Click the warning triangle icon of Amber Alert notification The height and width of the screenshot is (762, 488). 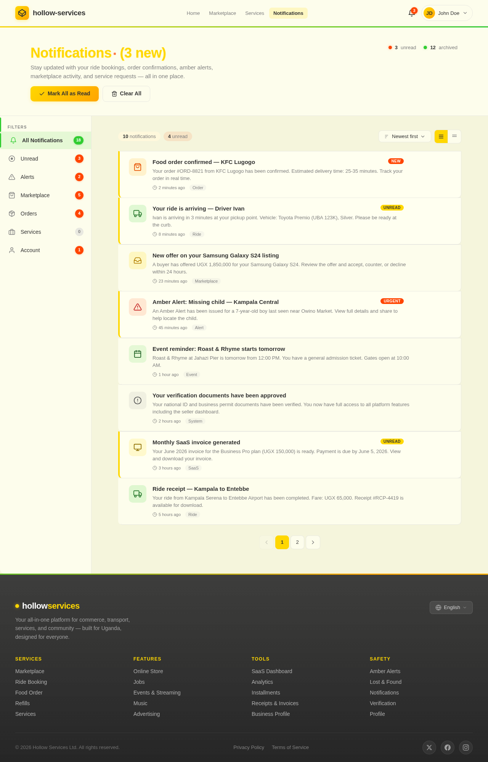138,307
